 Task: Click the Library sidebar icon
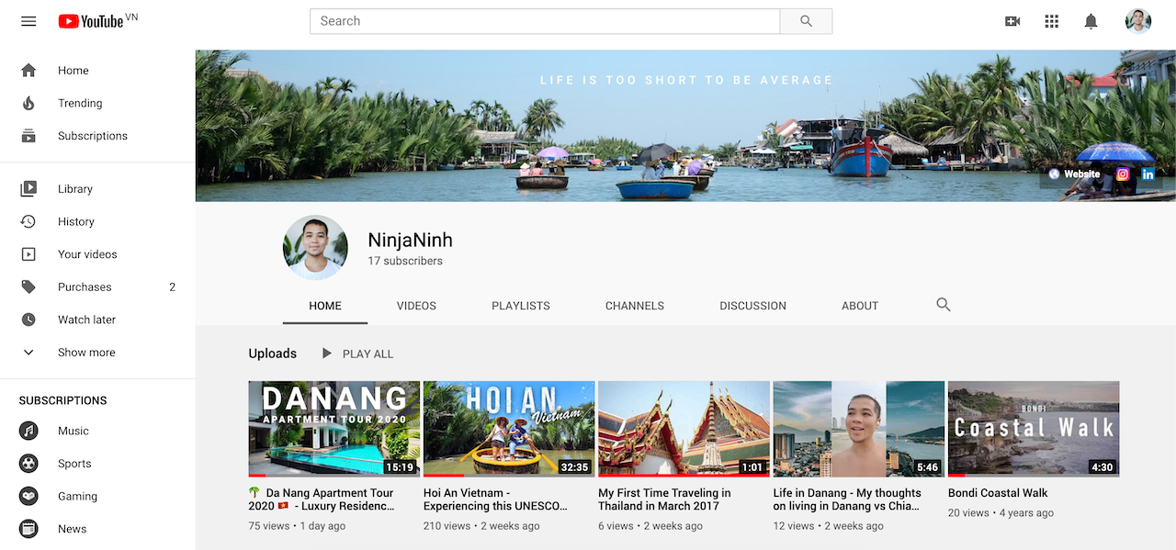coord(28,189)
